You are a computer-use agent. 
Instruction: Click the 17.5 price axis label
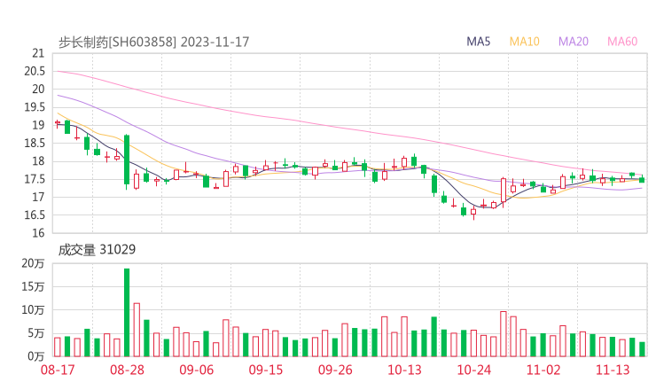pyautogui.click(x=35, y=180)
